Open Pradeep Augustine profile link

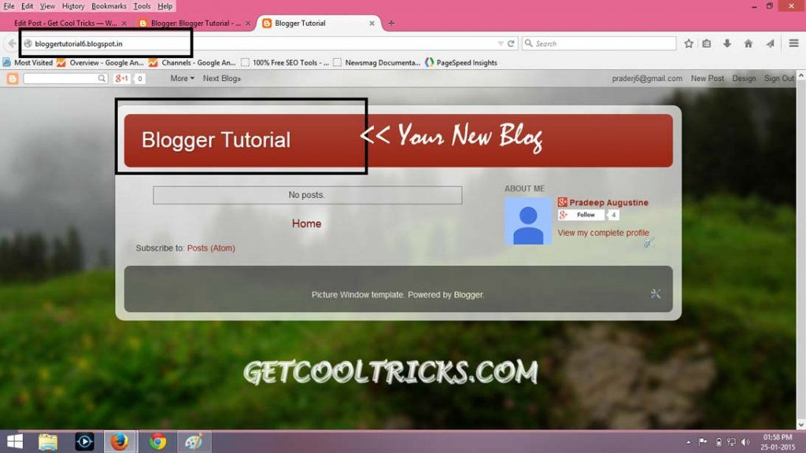point(608,202)
